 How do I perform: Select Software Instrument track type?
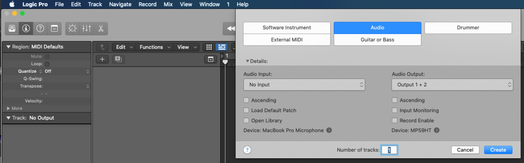[x=287, y=28]
